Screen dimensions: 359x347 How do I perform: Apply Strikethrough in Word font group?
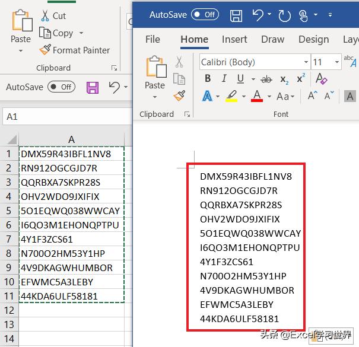266,79
